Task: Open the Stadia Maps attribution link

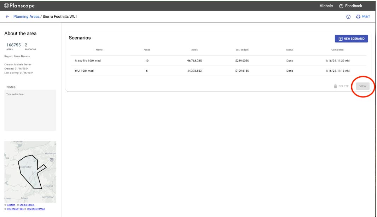Action: point(27,205)
